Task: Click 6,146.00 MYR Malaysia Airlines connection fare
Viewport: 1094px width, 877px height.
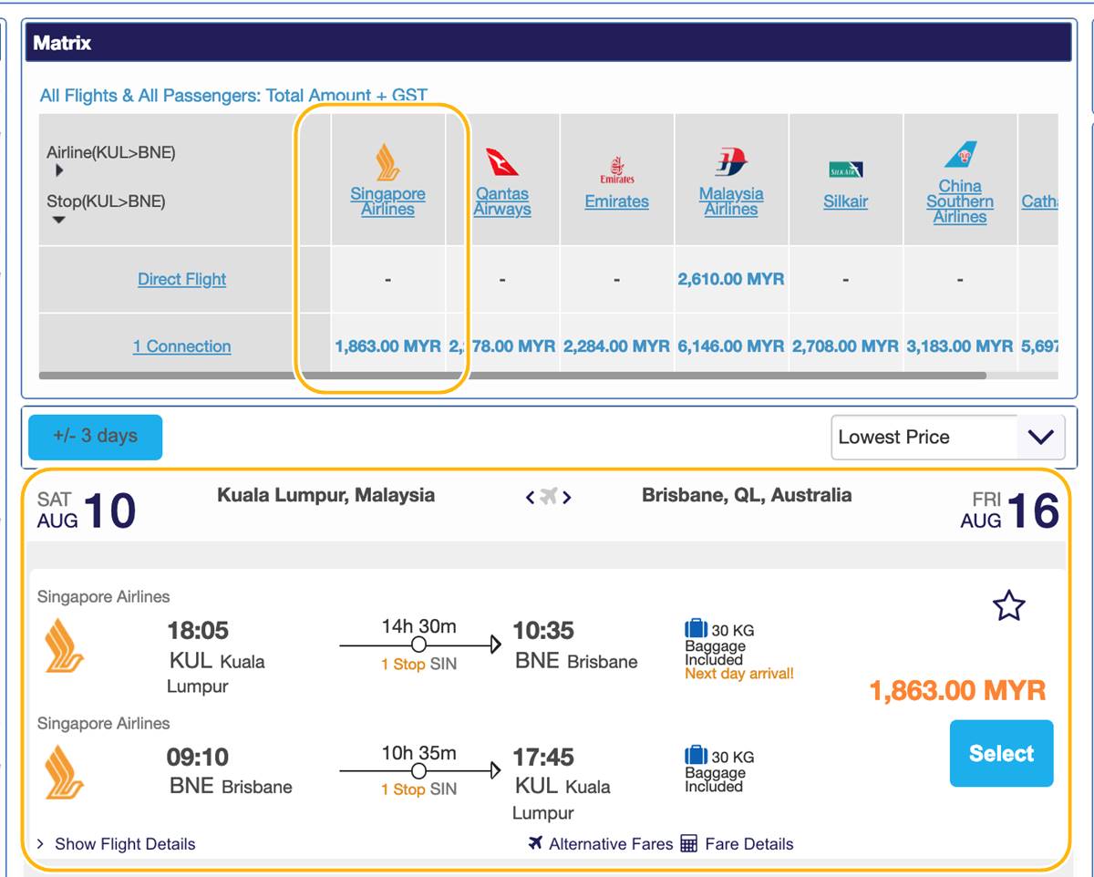Action: (731, 346)
